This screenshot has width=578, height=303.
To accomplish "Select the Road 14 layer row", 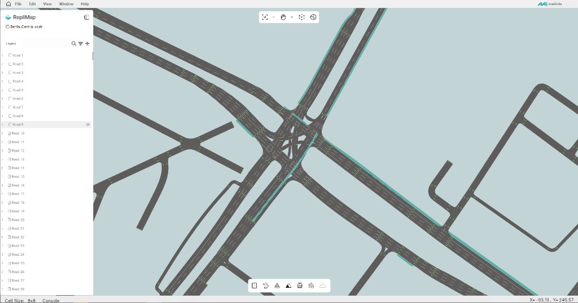I will (x=46, y=168).
